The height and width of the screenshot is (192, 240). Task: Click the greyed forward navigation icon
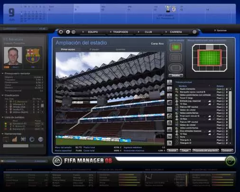[74, 32]
